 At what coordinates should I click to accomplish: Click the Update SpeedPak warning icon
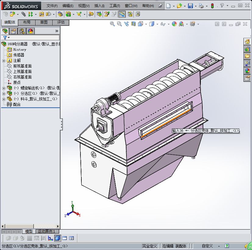(130, 14)
